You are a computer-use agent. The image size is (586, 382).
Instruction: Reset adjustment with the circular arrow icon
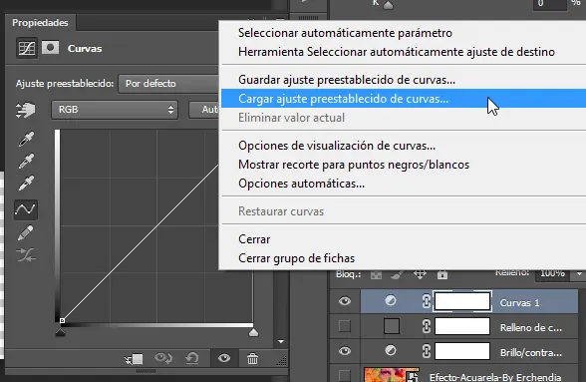pyautogui.click(x=192, y=358)
